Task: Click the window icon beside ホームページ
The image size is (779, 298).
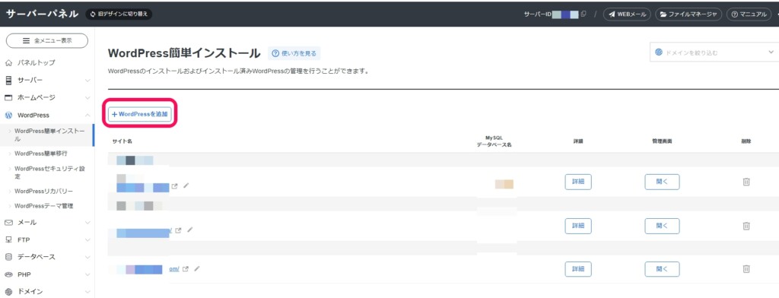Action: [8, 97]
